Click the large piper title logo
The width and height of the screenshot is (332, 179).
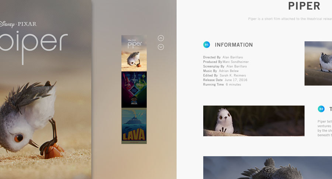34,48
